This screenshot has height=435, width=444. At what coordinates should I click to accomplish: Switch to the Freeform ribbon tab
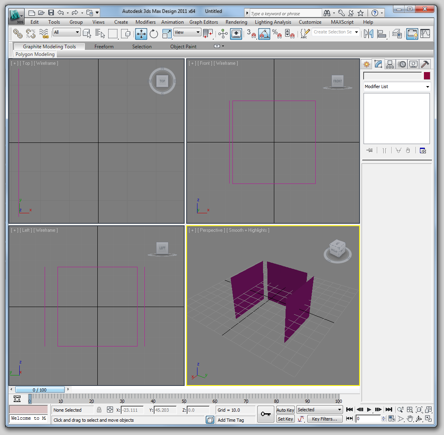(x=104, y=47)
